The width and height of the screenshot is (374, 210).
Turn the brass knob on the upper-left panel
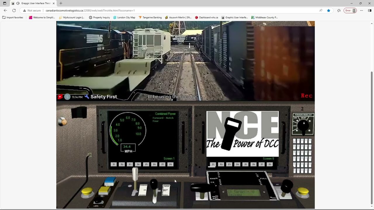pyautogui.click(x=62, y=122)
